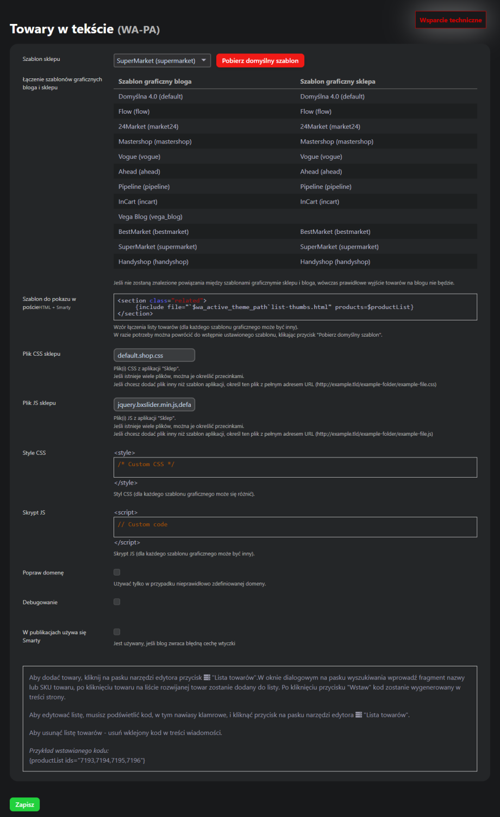The height and width of the screenshot is (817, 500).
Task: Focus the Style CSS custom code editor
Action: coord(295,467)
